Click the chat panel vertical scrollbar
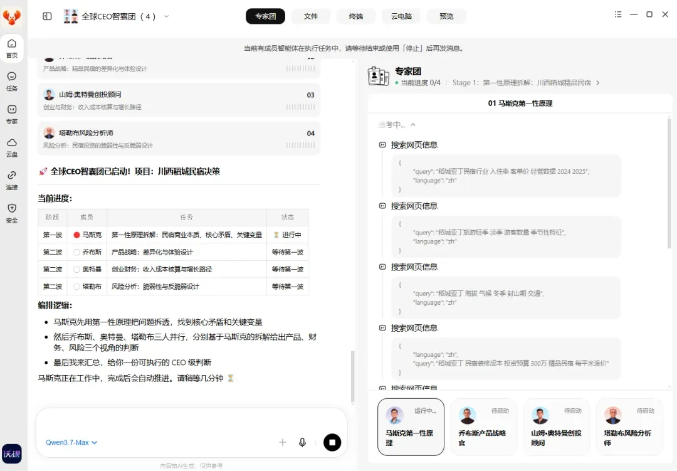The image size is (677, 471). click(352, 376)
